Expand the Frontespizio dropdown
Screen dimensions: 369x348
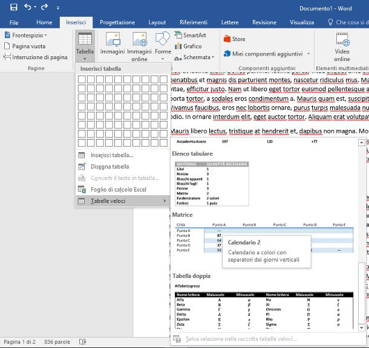coord(30,36)
